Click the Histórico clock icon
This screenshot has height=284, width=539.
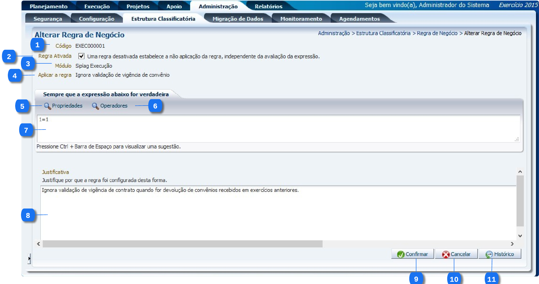coord(489,254)
